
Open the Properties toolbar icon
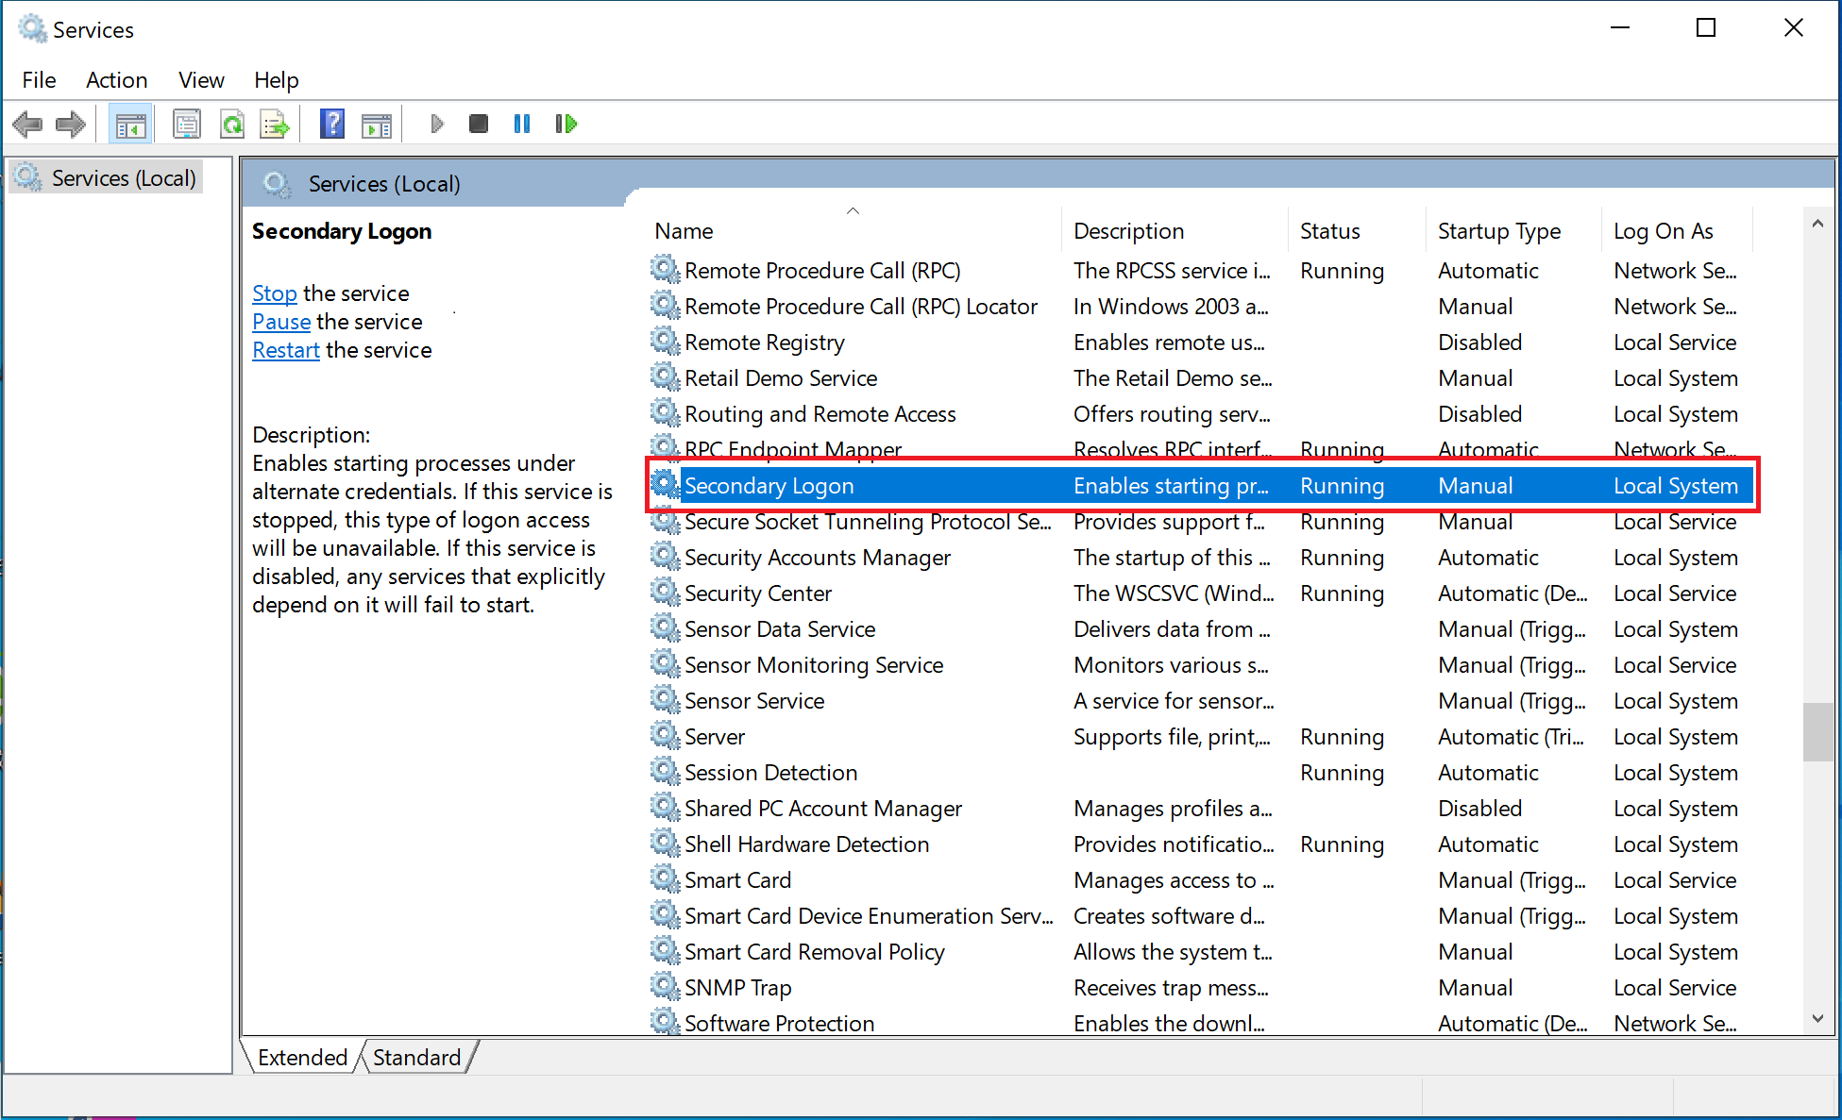(187, 124)
